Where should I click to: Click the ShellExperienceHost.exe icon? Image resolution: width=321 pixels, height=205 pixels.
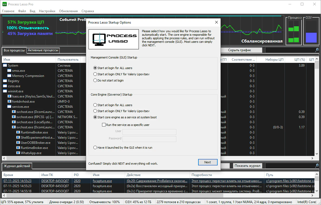(x=18, y=137)
